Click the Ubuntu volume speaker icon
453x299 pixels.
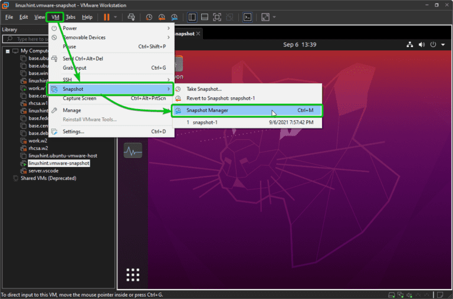422,44
